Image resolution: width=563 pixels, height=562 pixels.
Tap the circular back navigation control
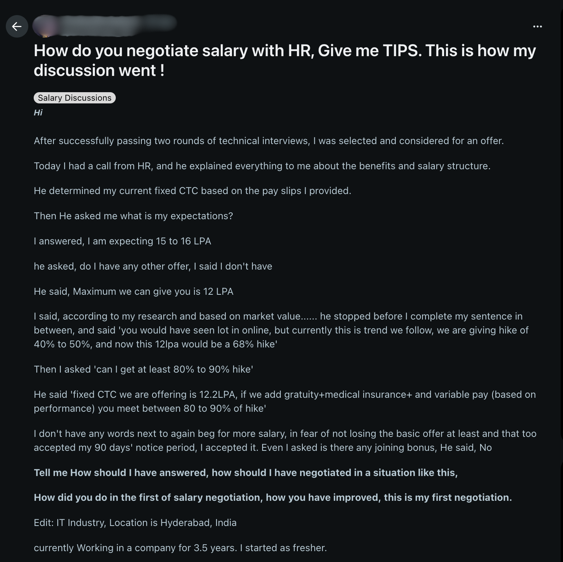pyautogui.click(x=17, y=26)
